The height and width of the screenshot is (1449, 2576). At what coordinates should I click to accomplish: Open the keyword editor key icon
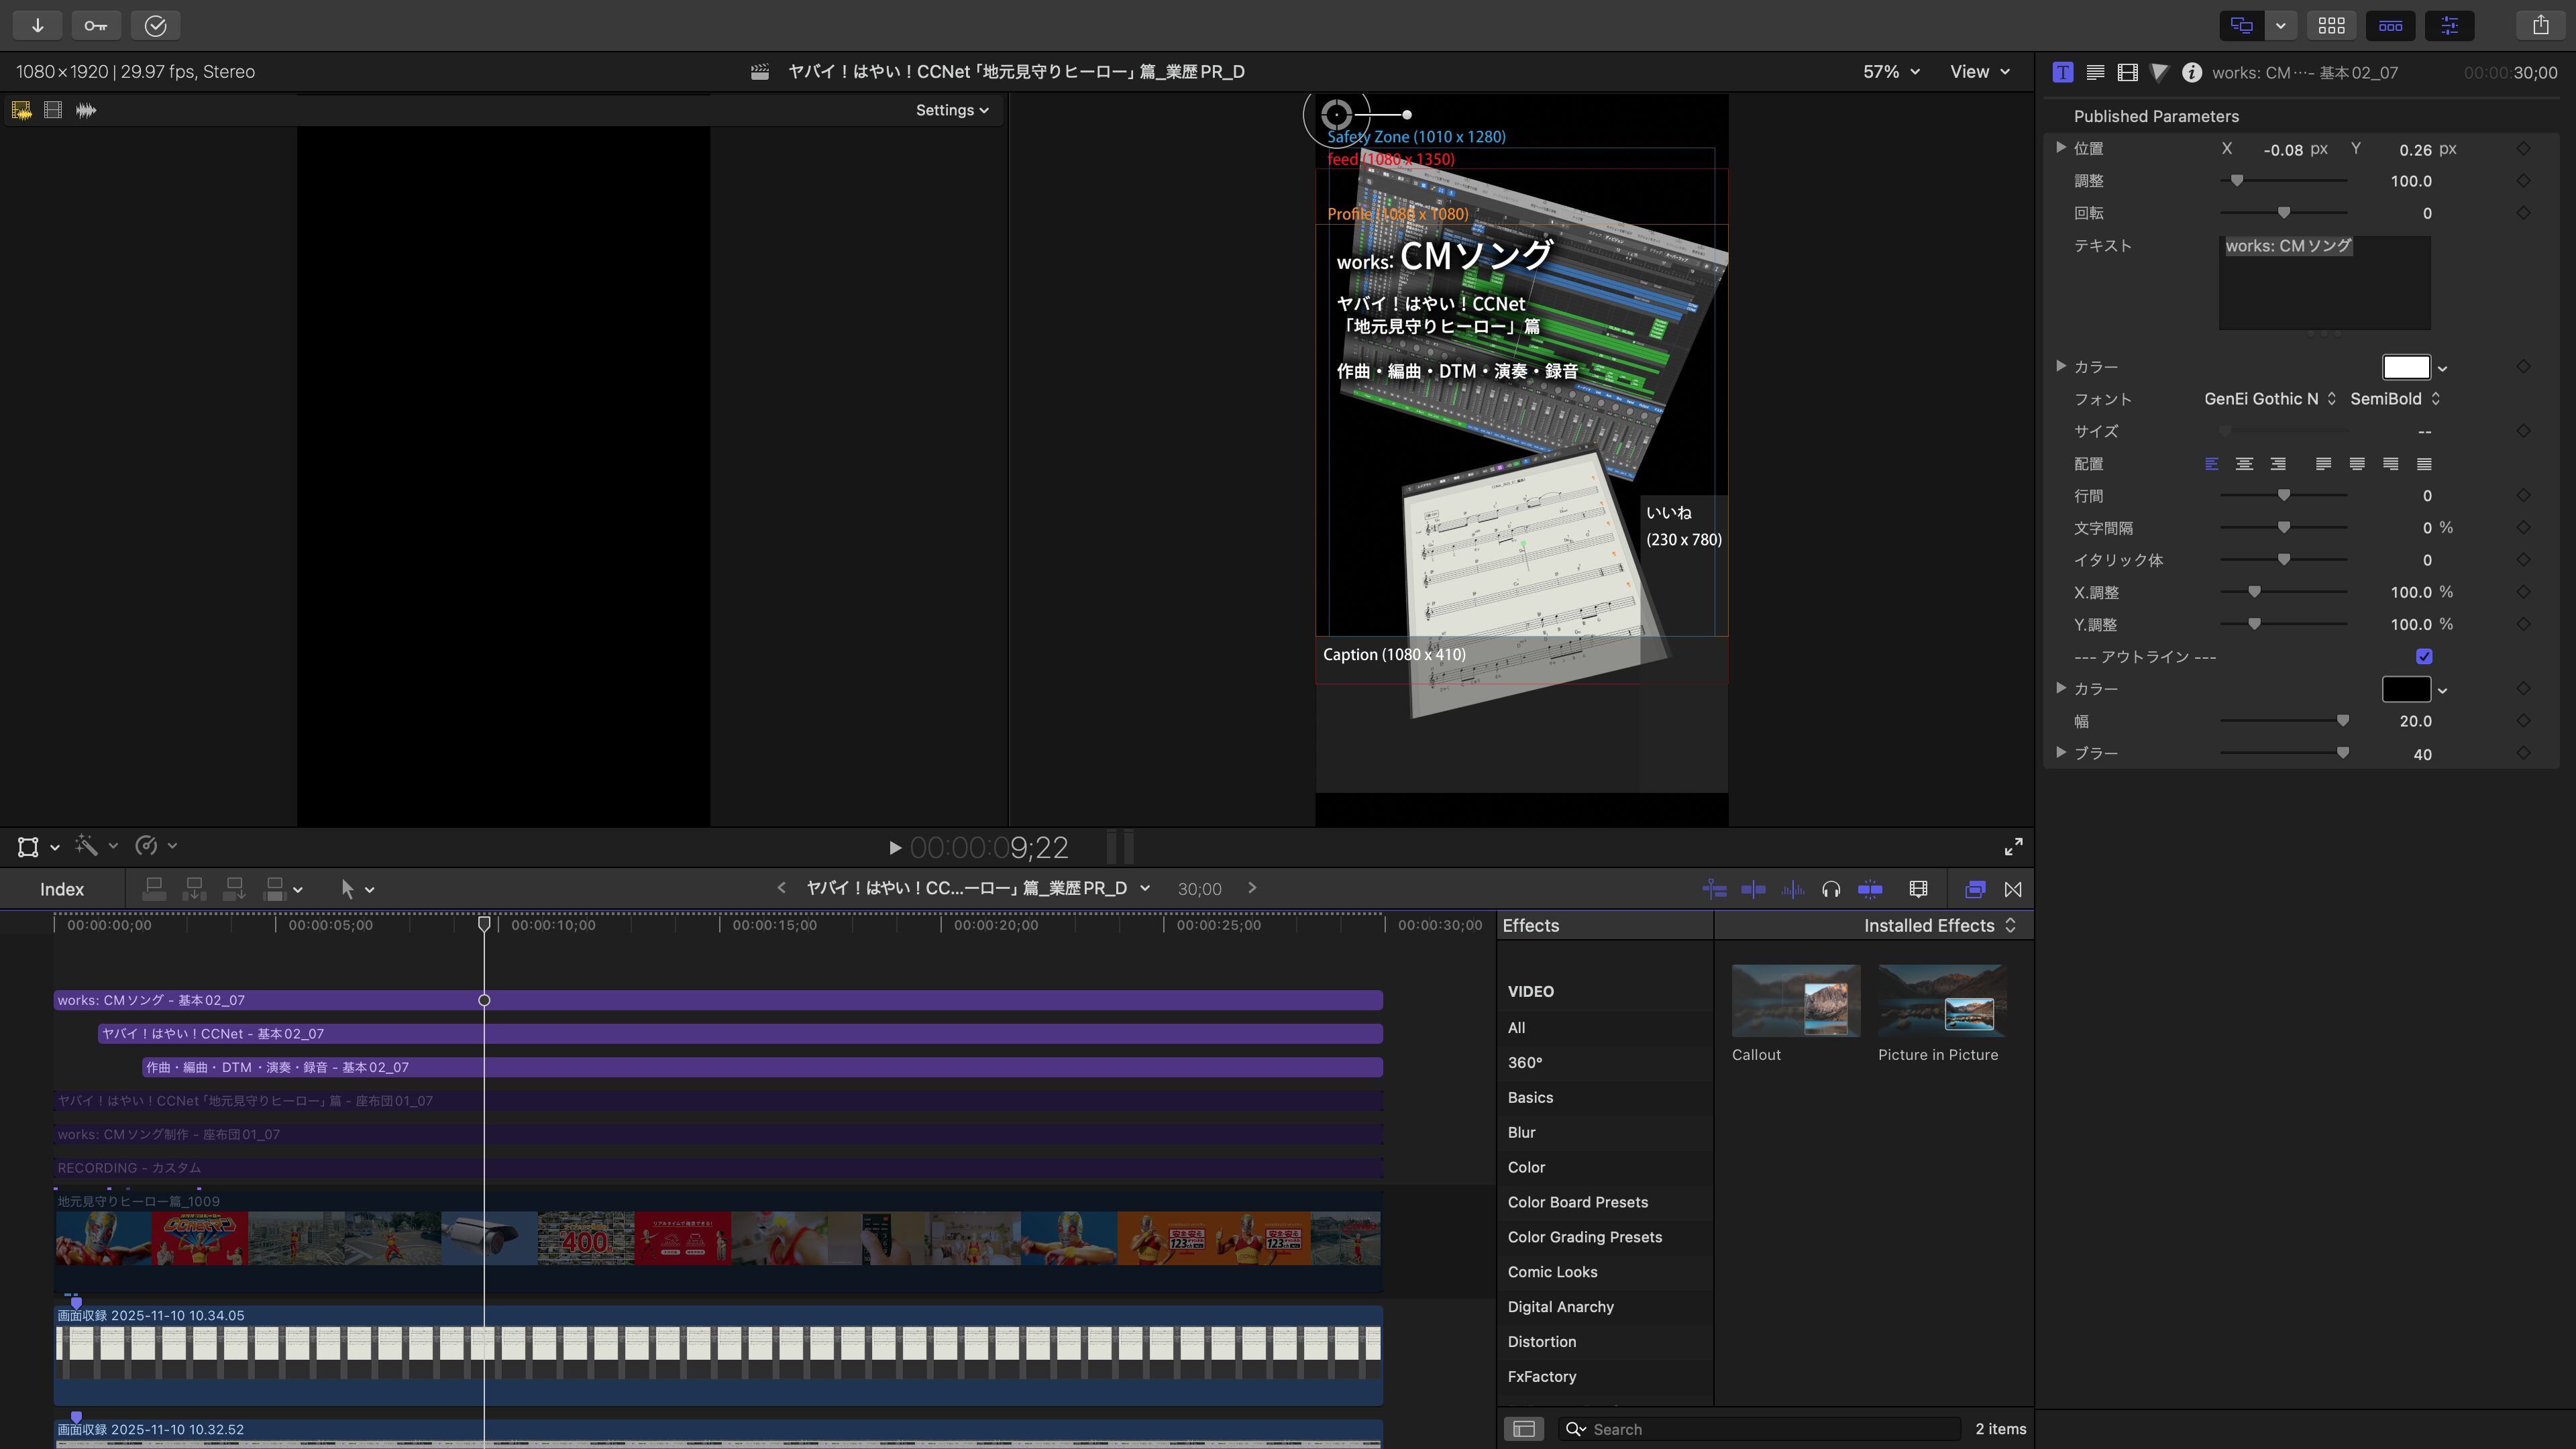95,25
